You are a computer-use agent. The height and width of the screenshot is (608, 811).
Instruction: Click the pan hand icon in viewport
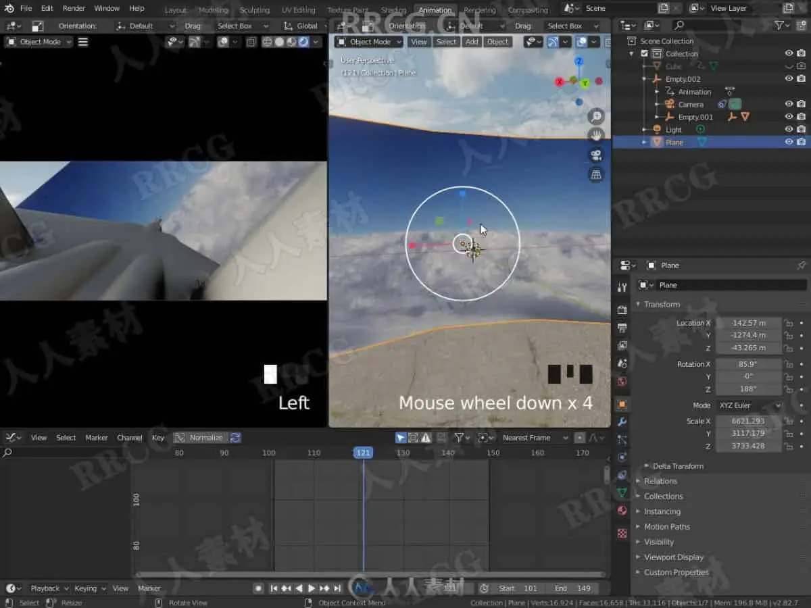tap(595, 135)
